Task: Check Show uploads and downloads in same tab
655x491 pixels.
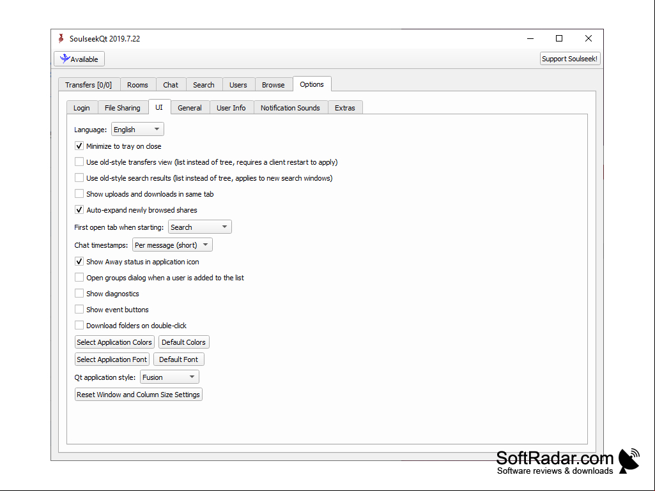Action: (79, 193)
